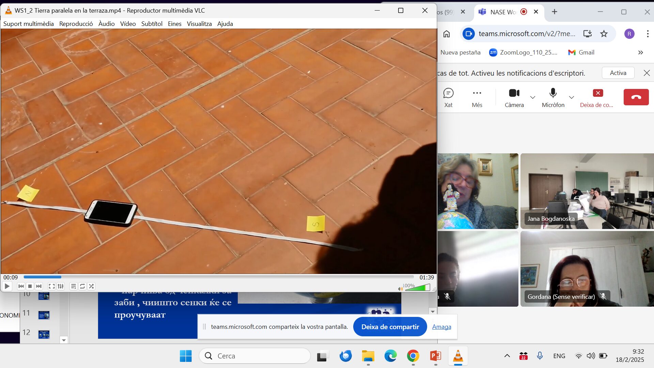The width and height of the screenshot is (654, 368).
Task: Open Task View on the taskbar
Action: pos(322,356)
